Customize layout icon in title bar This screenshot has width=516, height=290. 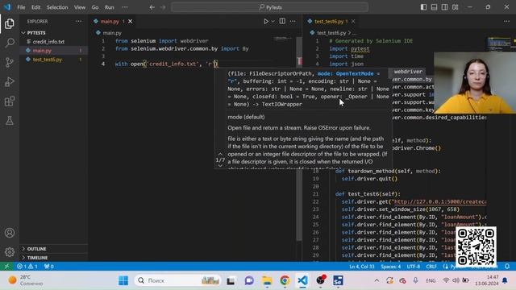tap(455, 7)
